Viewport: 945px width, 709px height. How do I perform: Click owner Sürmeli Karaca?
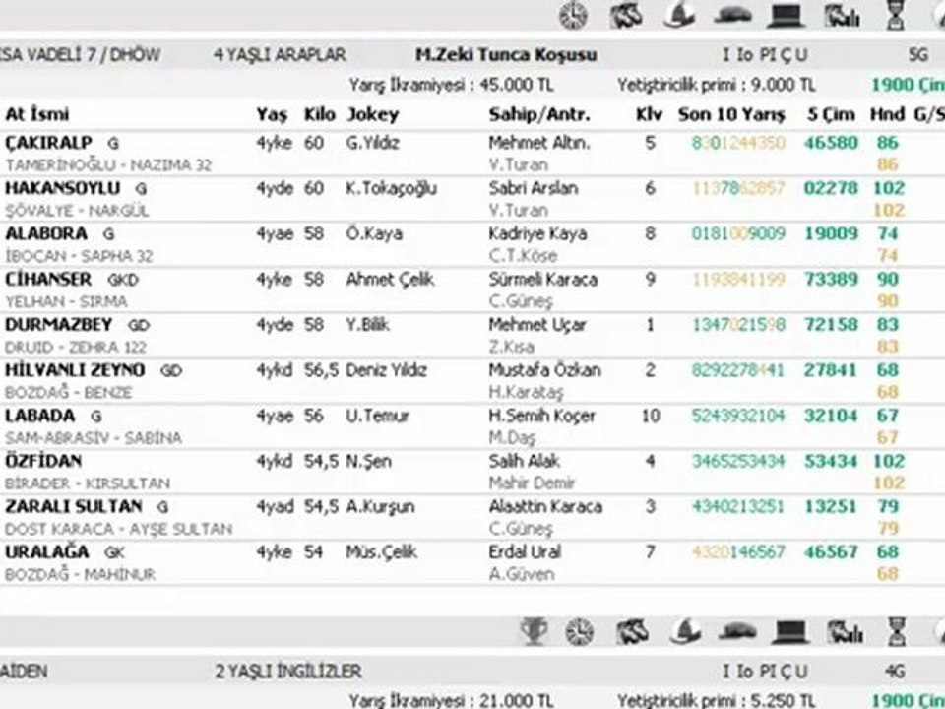click(x=543, y=279)
